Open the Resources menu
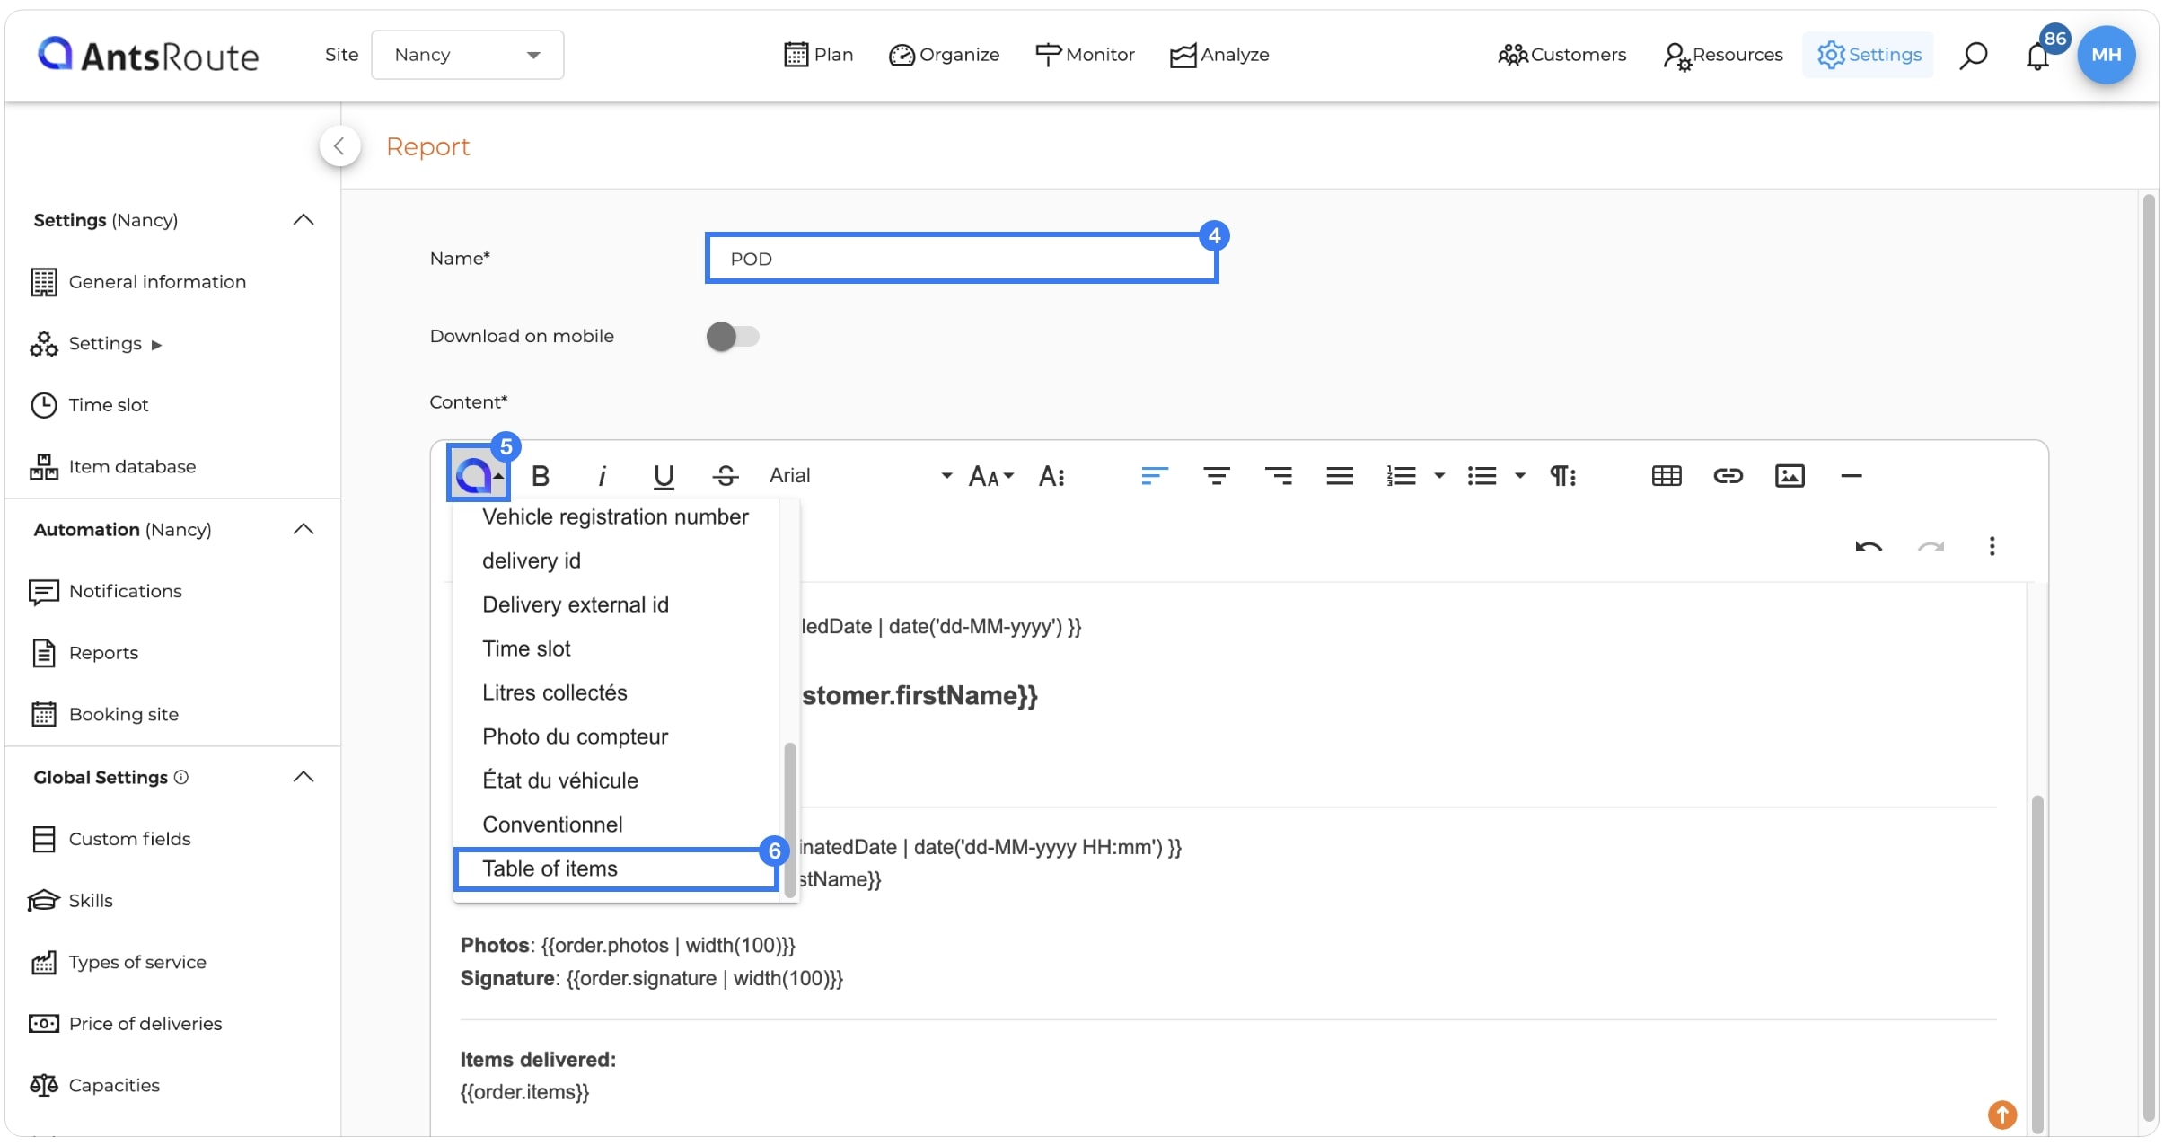 point(1722,55)
